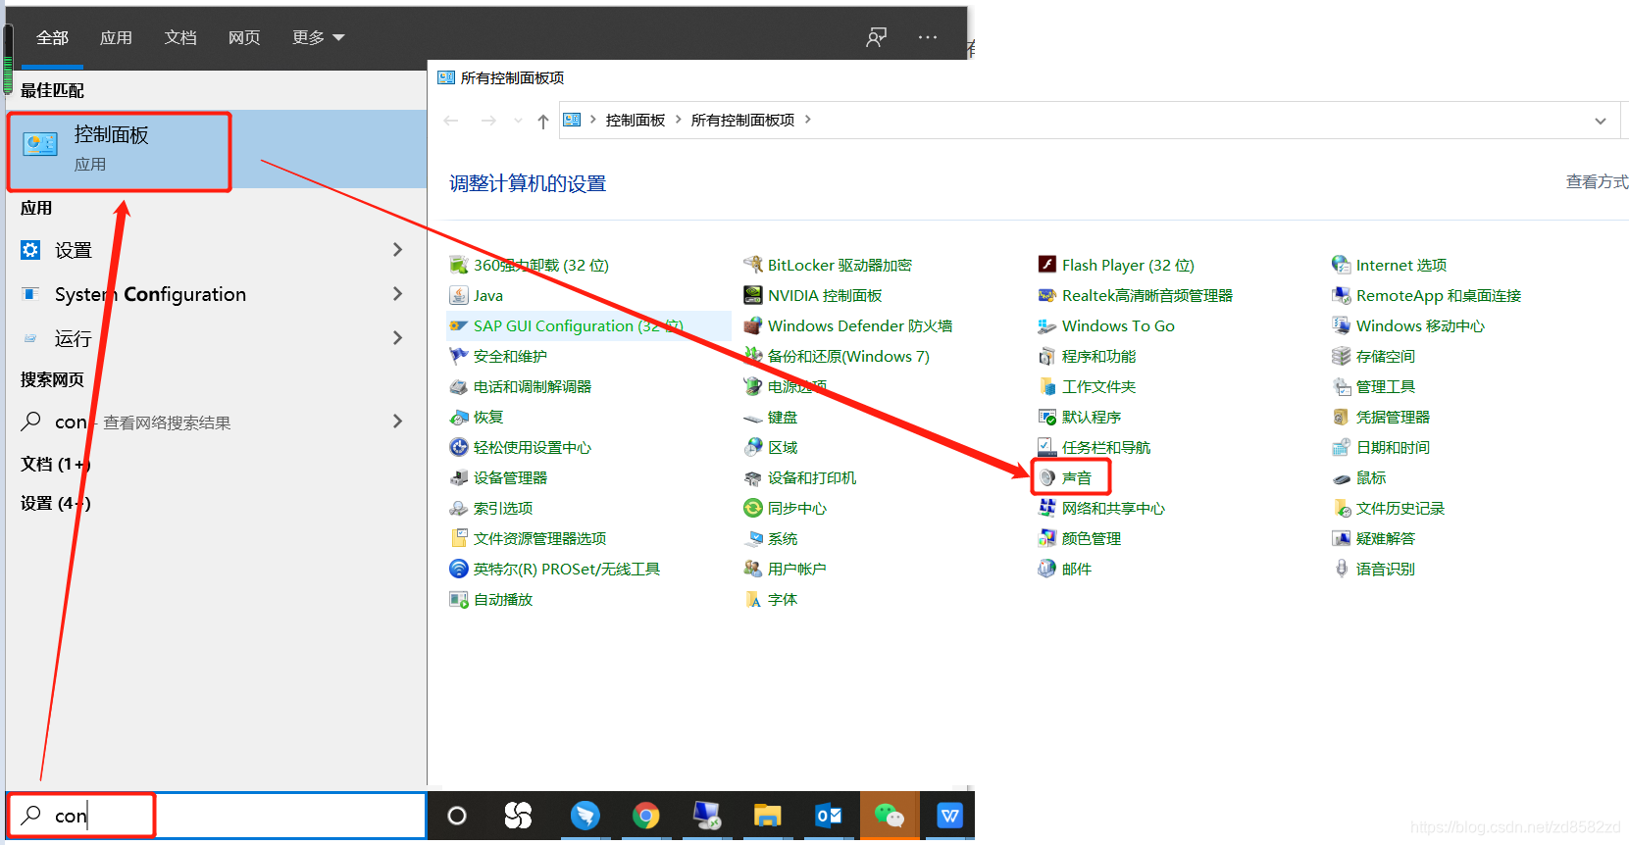The image size is (1629, 845).
Task: Open 凭据管理器 item
Action: click(1381, 418)
